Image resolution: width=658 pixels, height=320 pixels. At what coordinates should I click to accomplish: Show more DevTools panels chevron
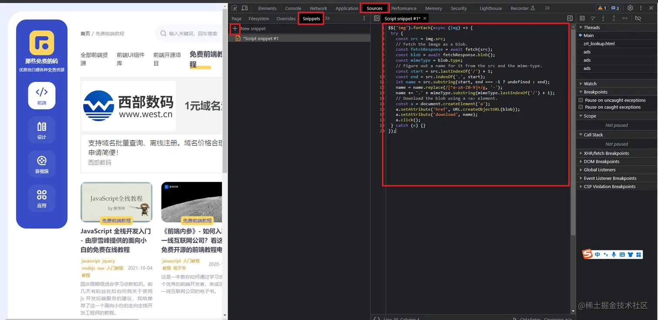click(x=547, y=8)
